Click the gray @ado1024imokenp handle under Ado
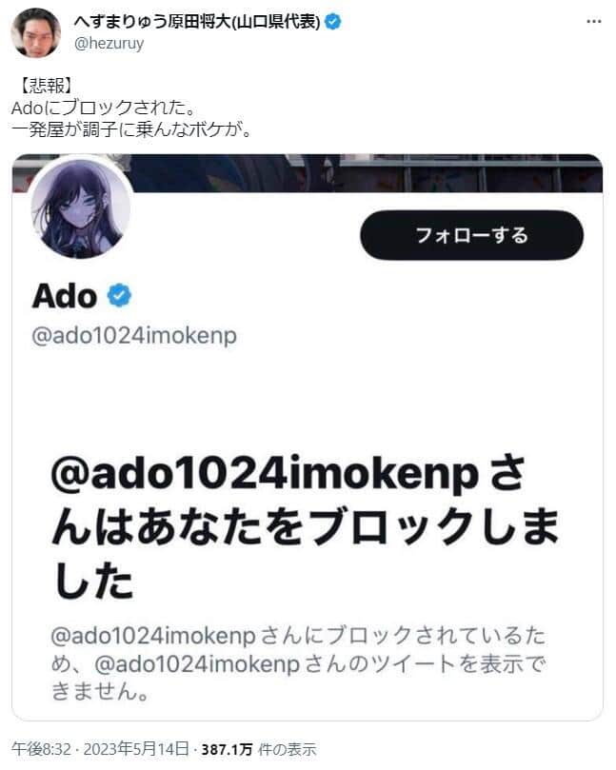The image size is (616, 770). point(134,335)
